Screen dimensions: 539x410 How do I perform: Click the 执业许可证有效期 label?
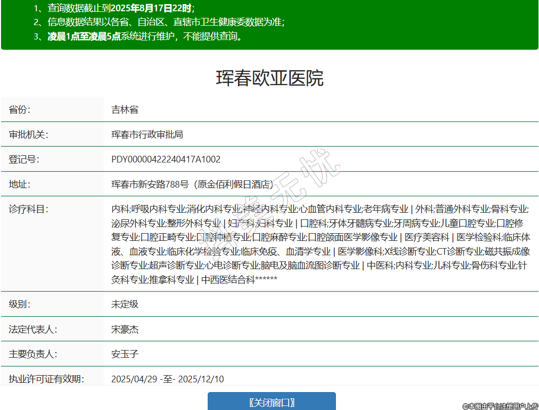[46, 379]
